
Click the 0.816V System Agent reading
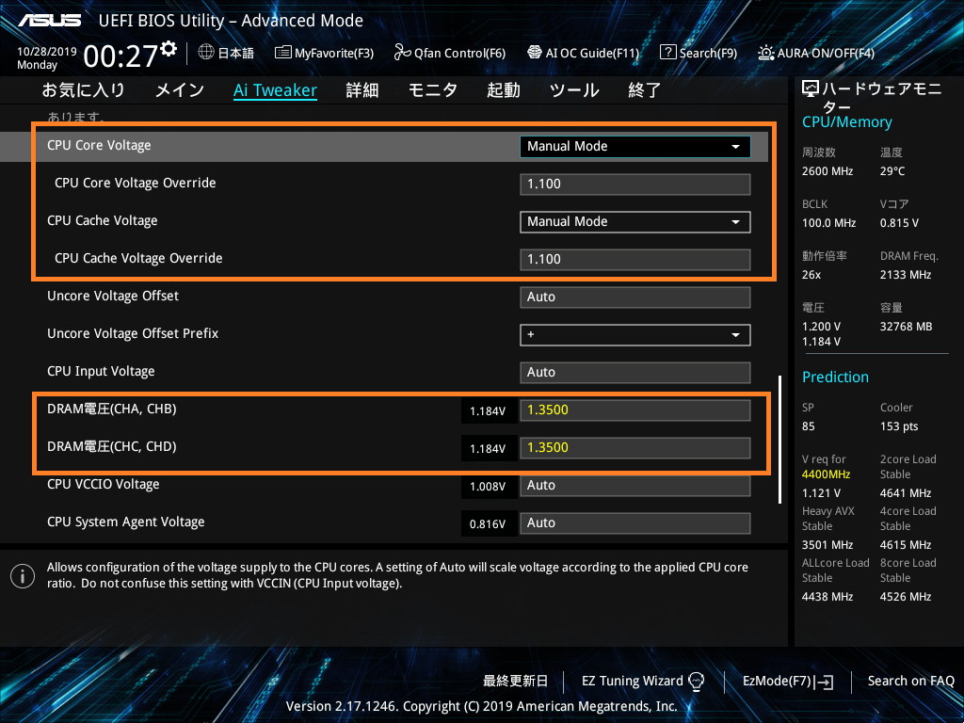(x=488, y=523)
